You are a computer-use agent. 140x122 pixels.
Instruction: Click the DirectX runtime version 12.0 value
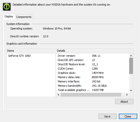46,37
